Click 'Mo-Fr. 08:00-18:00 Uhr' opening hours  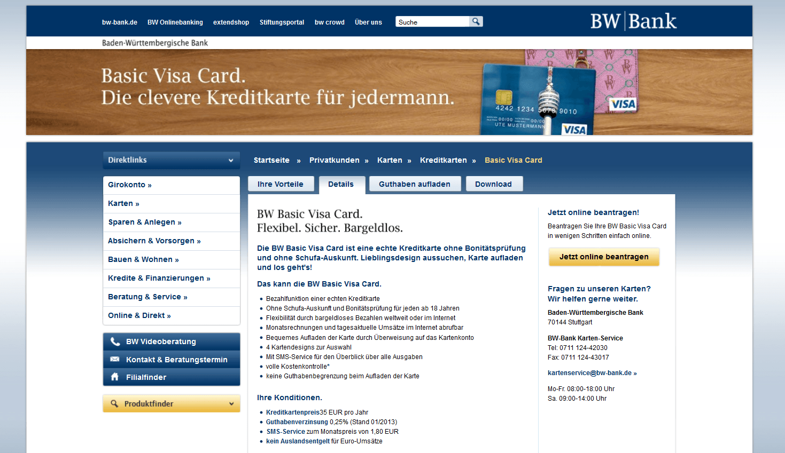tap(581, 389)
